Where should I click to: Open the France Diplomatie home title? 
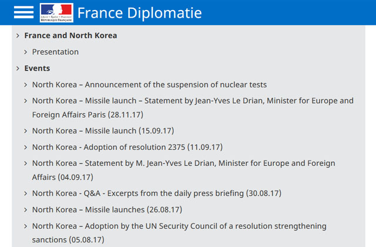139,13
